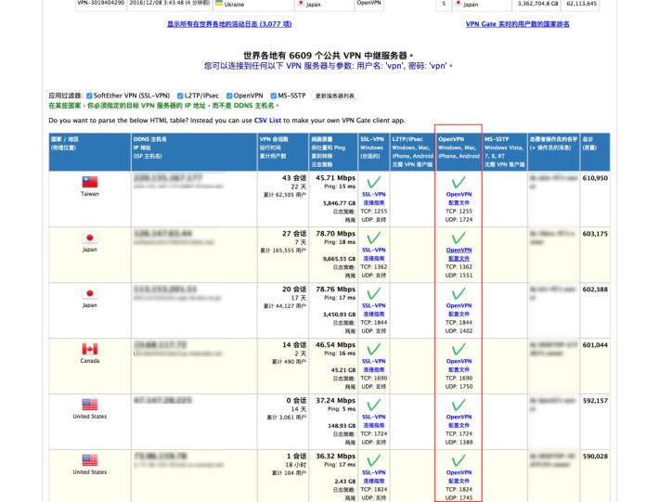Click the Canada flag icon
Viewport: 659px width, 502px height.
[89, 349]
